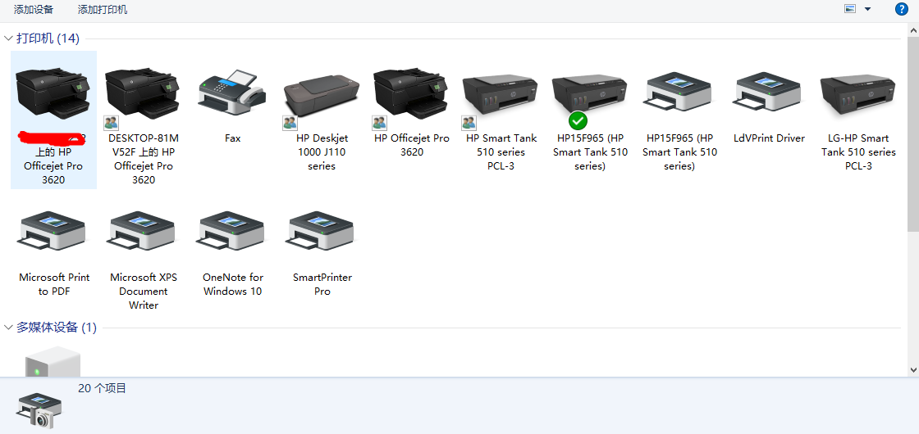
Task: Open the view options dropdown arrow
Action: (x=867, y=9)
